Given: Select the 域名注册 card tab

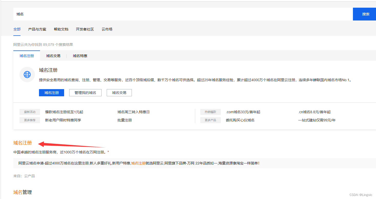Looking at the screenshot, I should pyautogui.click(x=27, y=56).
